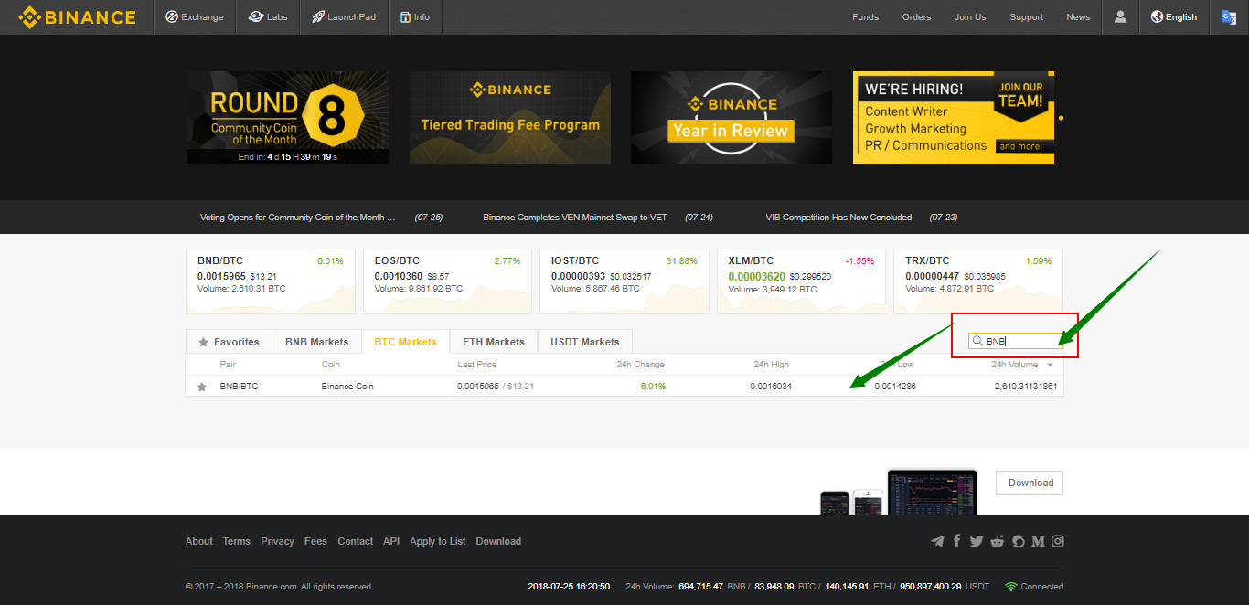Select the BTC Markets tab
The height and width of the screenshot is (605, 1249).
pyautogui.click(x=405, y=342)
